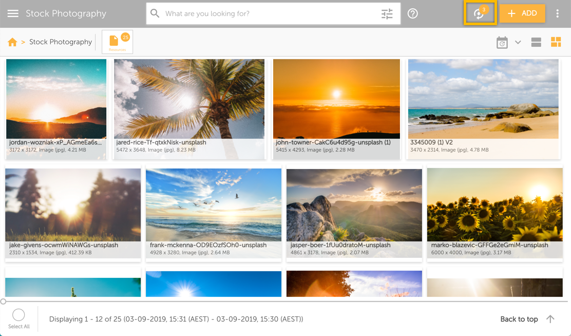Expand the sort options chevron dropdown
This screenshot has width=571, height=336.
(518, 42)
